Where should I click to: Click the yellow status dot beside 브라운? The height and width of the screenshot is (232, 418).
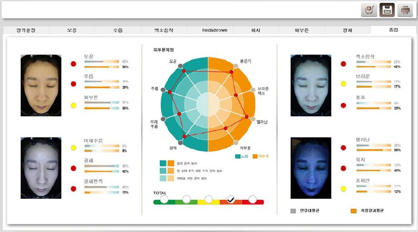tap(344, 84)
